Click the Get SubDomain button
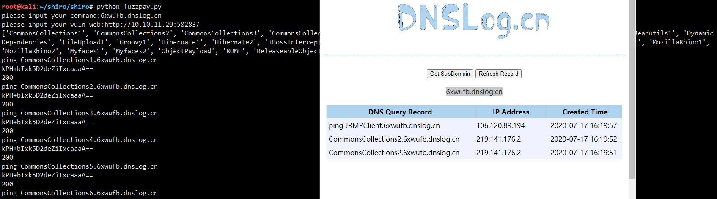The width and height of the screenshot is (717, 199). pyautogui.click(x=450, y=74)
